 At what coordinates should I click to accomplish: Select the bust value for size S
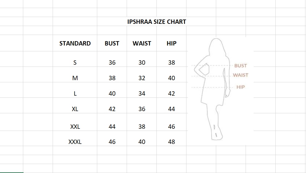[x=112, y=63]
